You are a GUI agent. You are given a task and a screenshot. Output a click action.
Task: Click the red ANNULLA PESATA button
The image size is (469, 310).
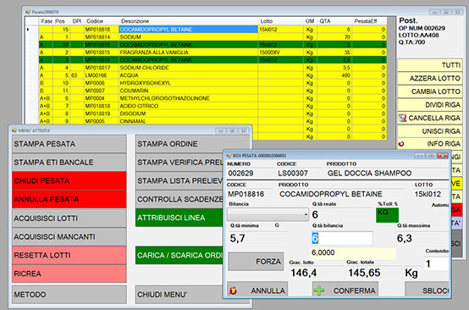click(69, 199)
